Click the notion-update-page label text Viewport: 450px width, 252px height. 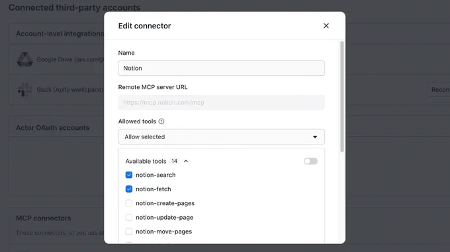[x=164, y=218]
